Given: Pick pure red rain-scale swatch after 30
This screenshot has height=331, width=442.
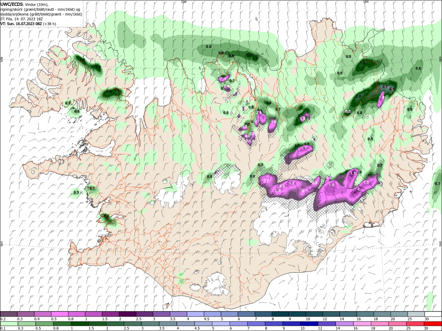Looking at the screenshot, I should click(x=433, y=323).
